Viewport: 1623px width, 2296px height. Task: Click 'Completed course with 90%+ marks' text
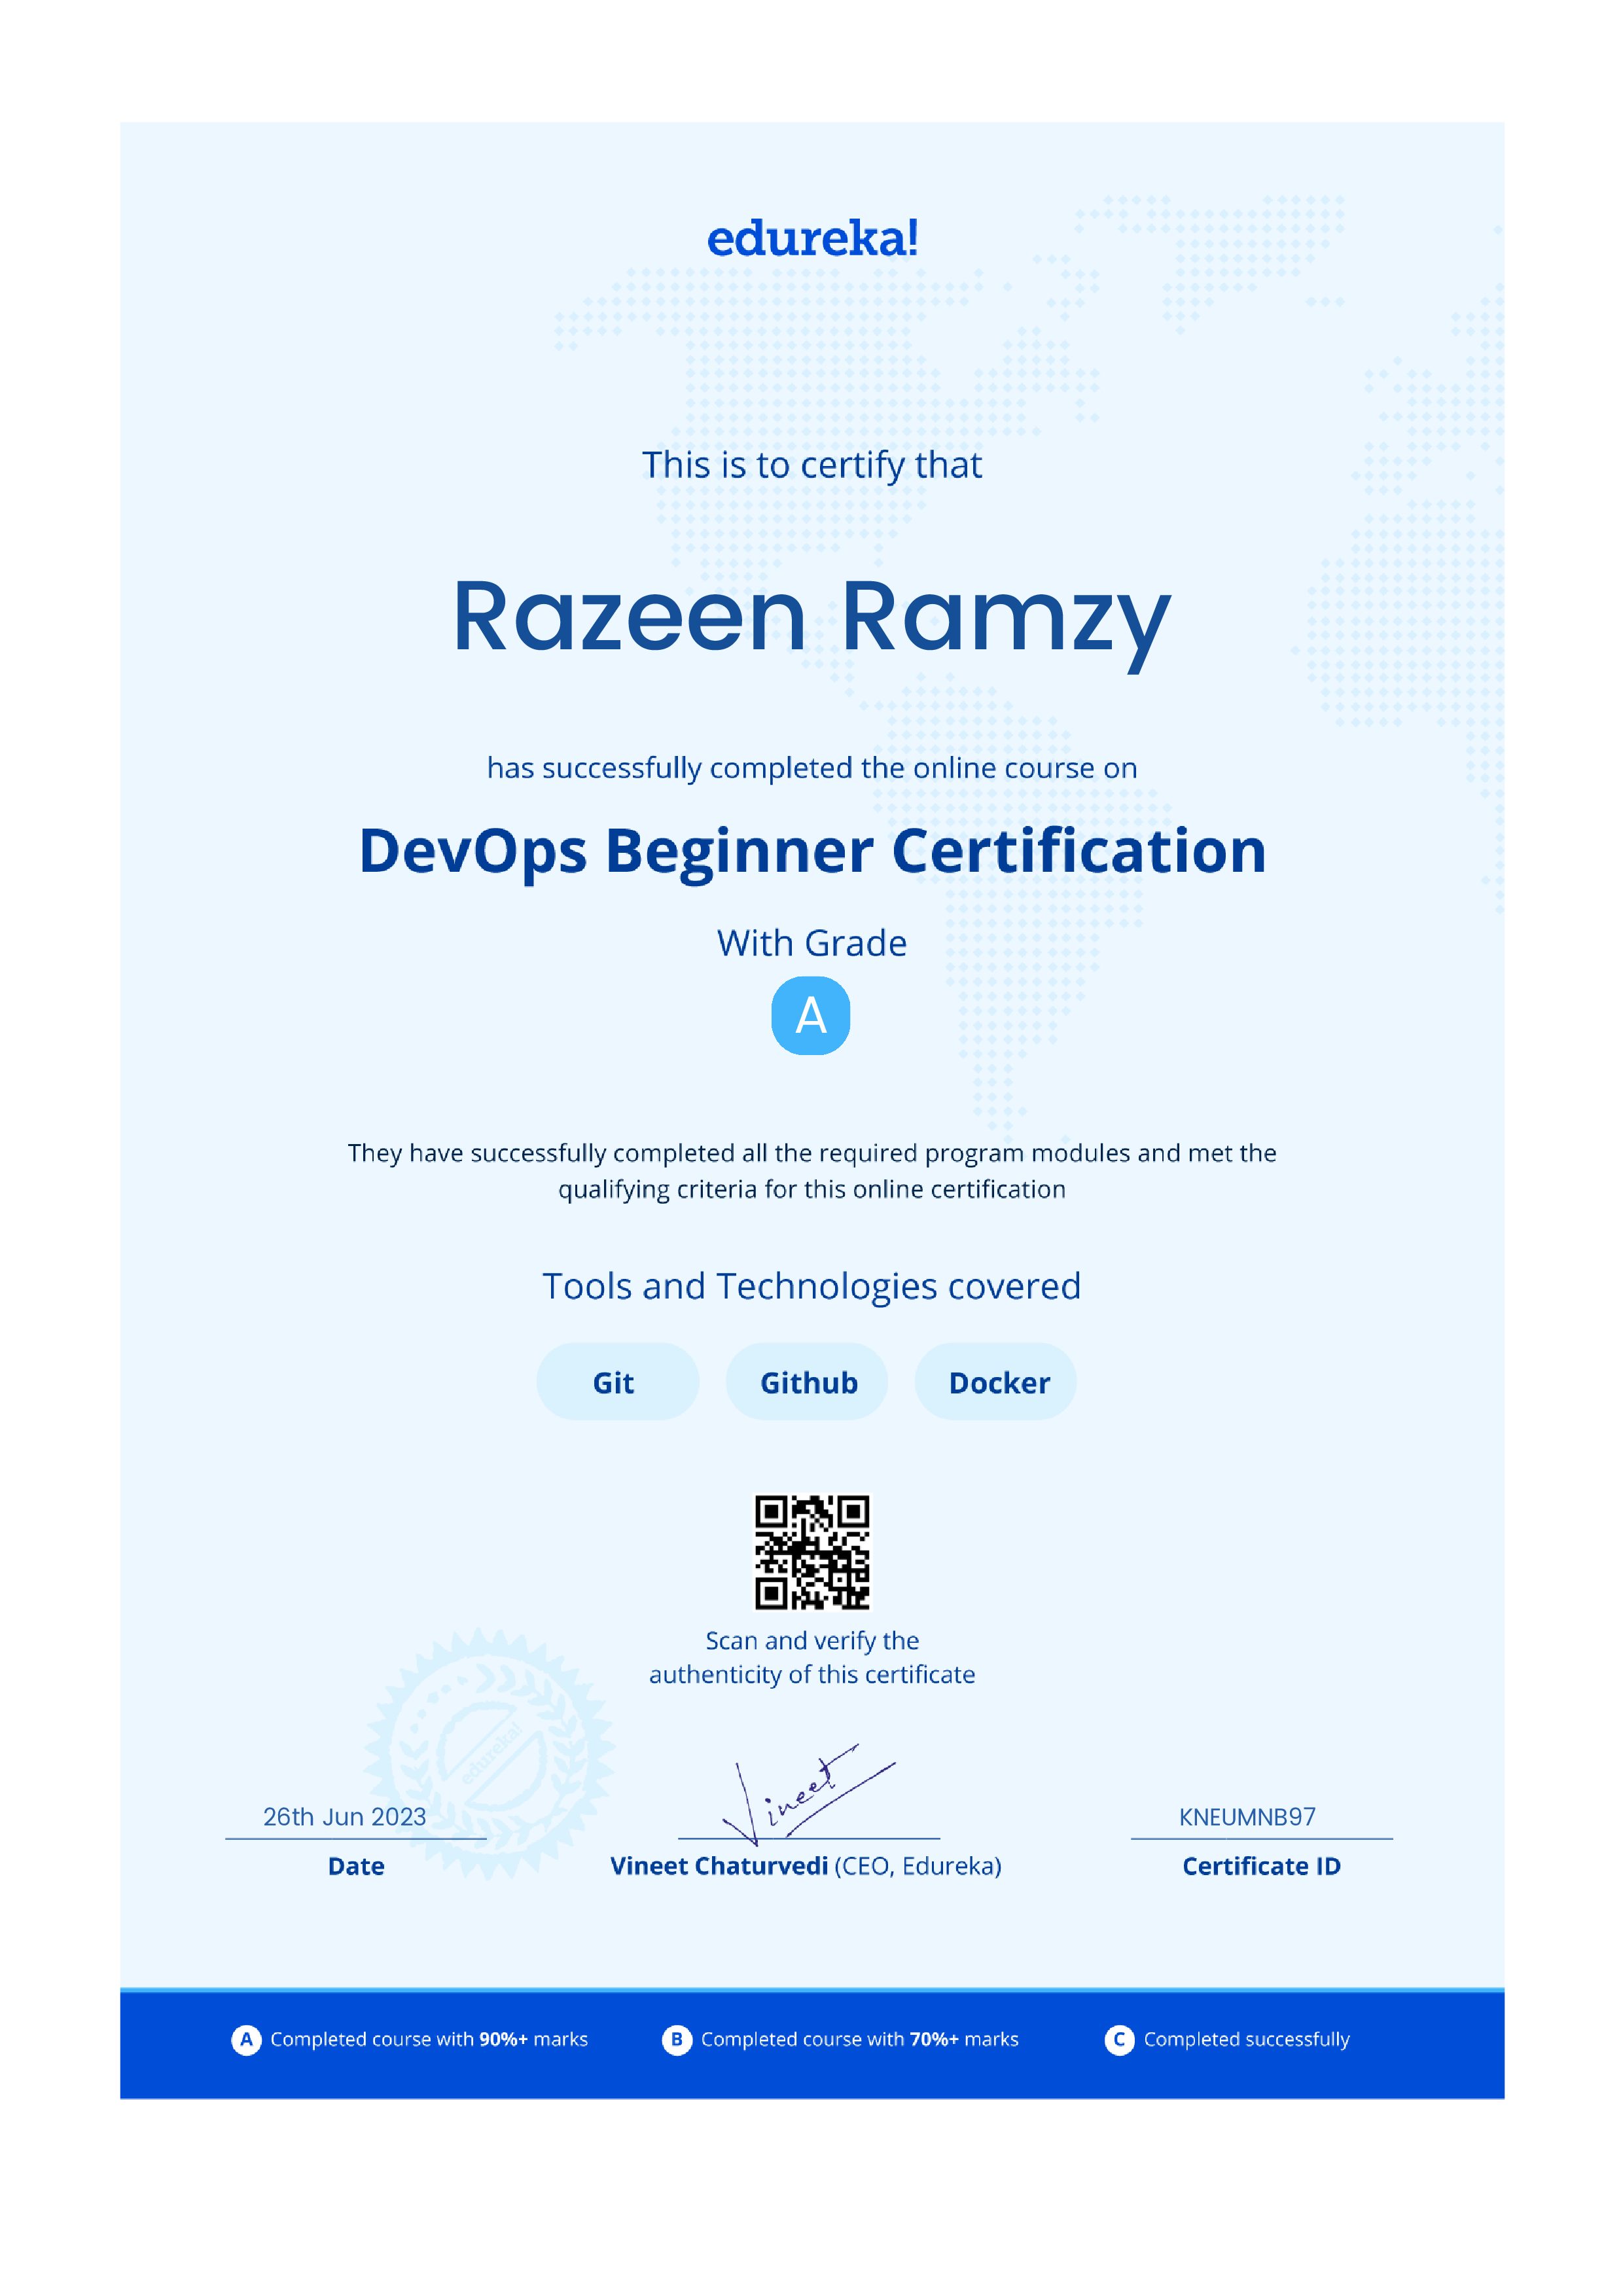point(429,2040)
